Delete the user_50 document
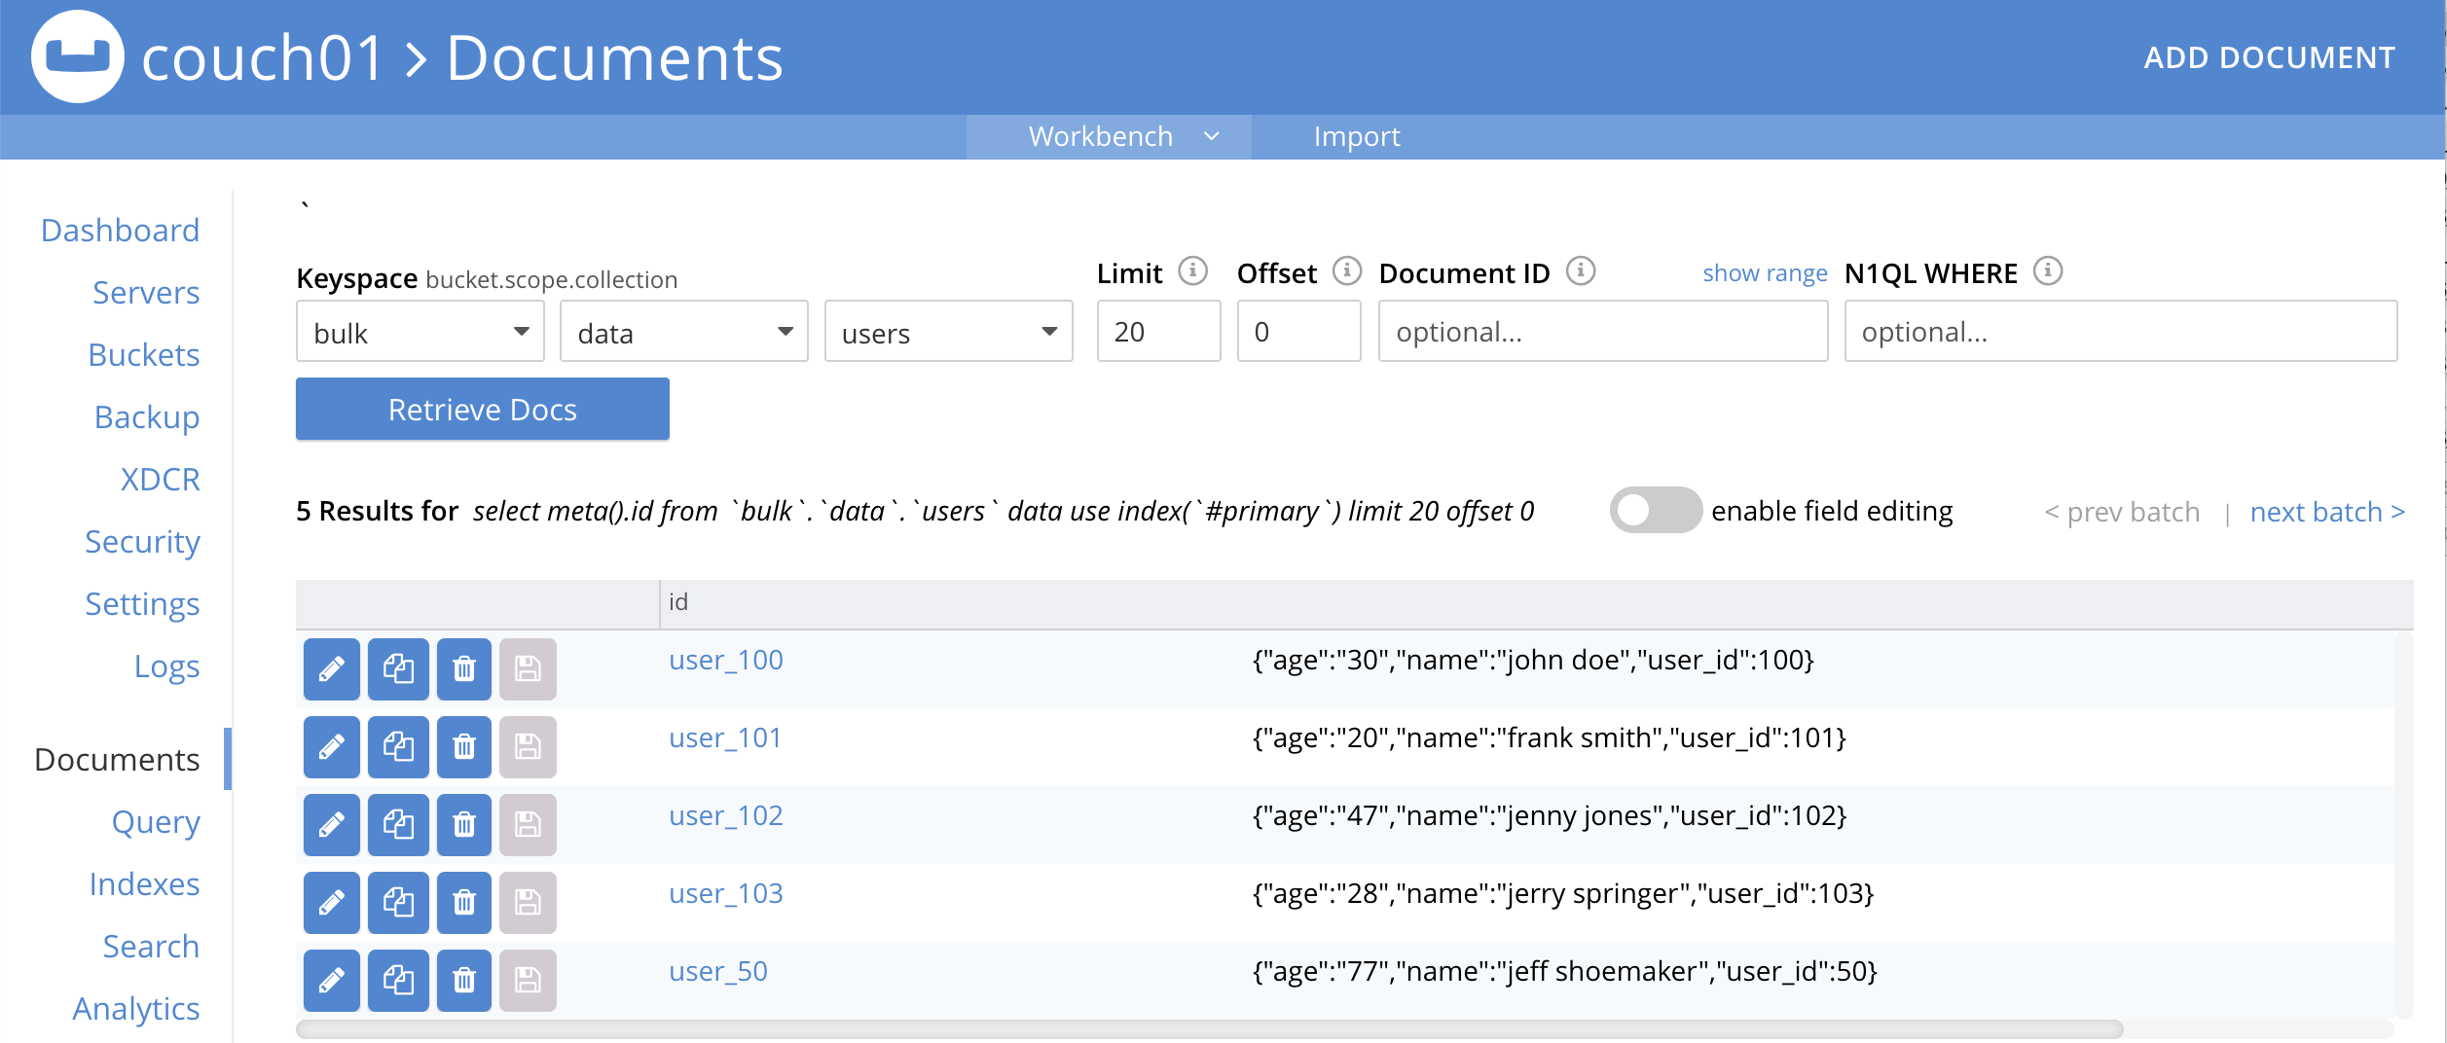 [464, 980]
